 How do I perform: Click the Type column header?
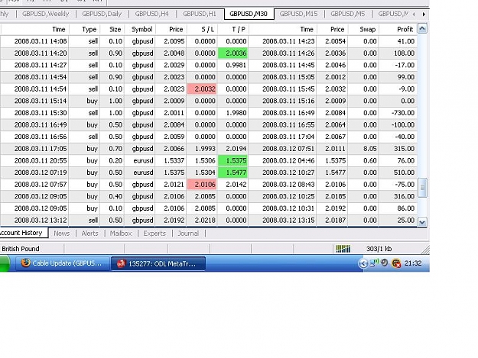click(x=84, y=29)
